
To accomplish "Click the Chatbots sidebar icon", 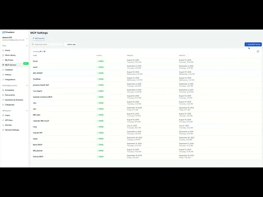I will point(3,70).
